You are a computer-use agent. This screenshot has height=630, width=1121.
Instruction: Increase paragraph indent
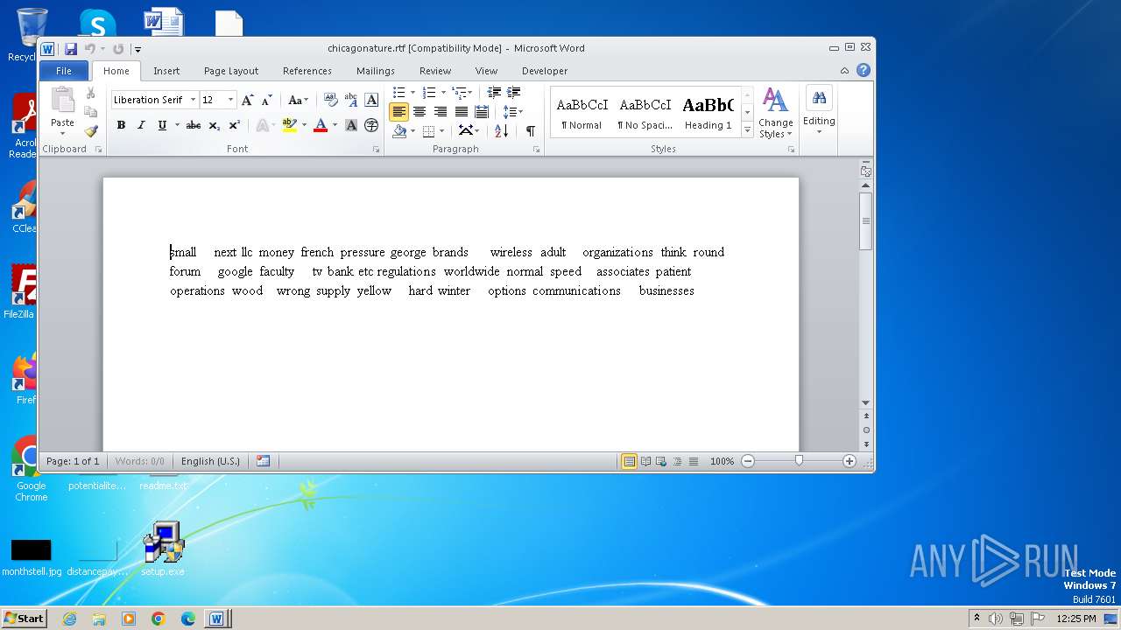coord(514,92)
